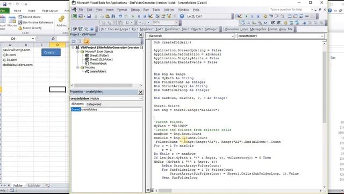Collapse the VBAProject tree node
Image resolution: width=344 pixels, height=194 pixels.
(73, 47)
